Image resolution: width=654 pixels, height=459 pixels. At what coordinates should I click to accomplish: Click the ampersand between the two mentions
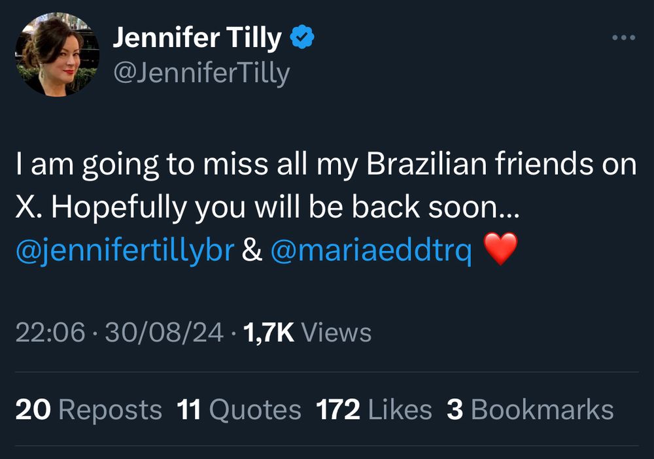click(x=252, y=250)
